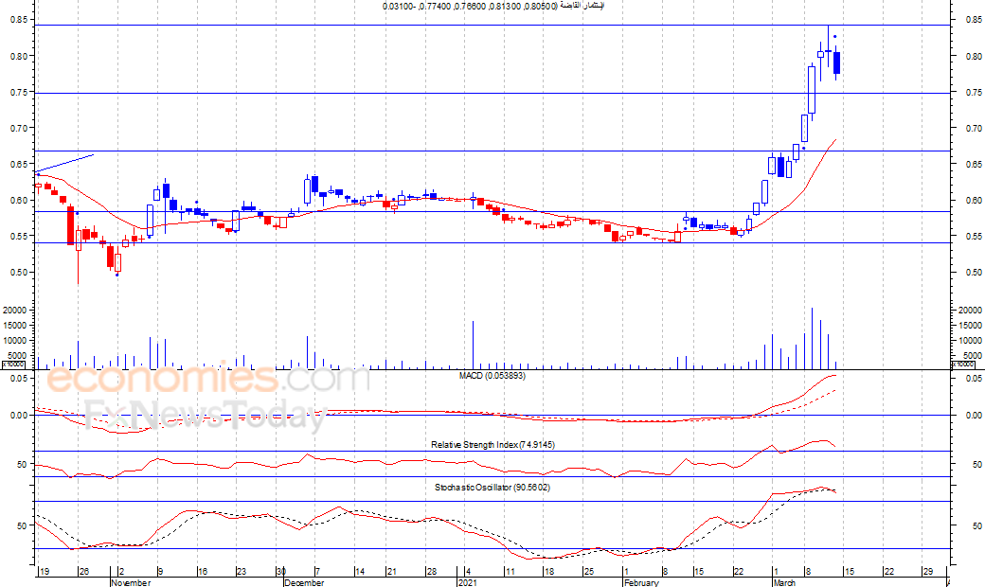Select the short blue trendline at top left

click(65, 163)
